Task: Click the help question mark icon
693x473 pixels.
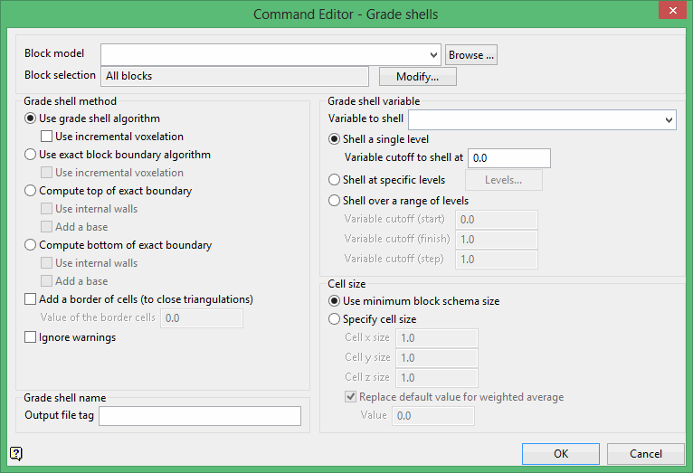Action: pyautogui.click(x=16, y=453)
